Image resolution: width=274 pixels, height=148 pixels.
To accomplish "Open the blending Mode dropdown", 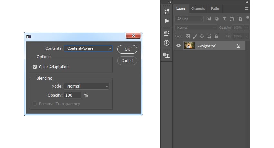I will pyautogui.click(x=87, y=86).
